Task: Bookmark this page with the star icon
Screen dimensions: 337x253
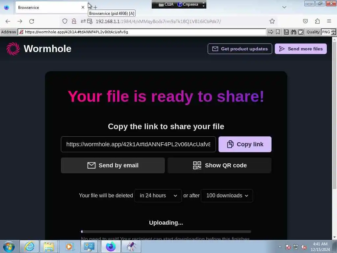Action: click(x=272, y=21)
